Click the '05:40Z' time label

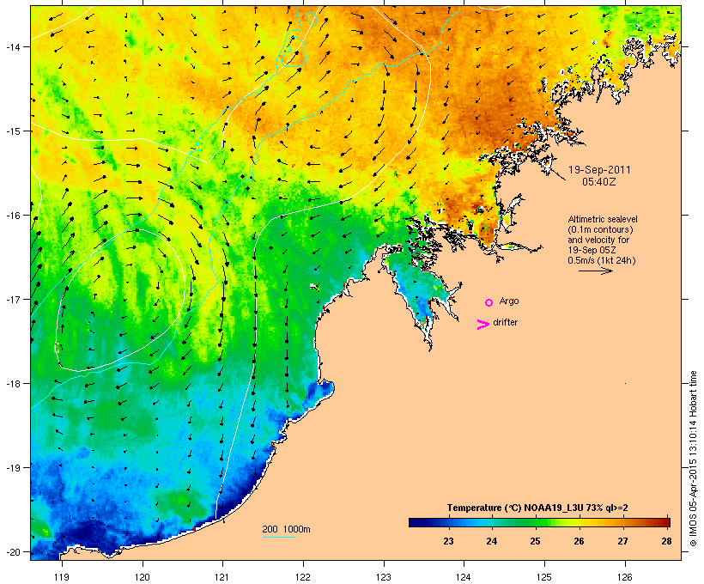click(x=599, y=182)
